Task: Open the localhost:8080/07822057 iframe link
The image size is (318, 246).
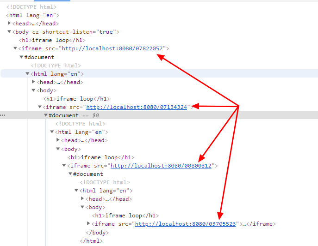Action: tap(112, 48)
